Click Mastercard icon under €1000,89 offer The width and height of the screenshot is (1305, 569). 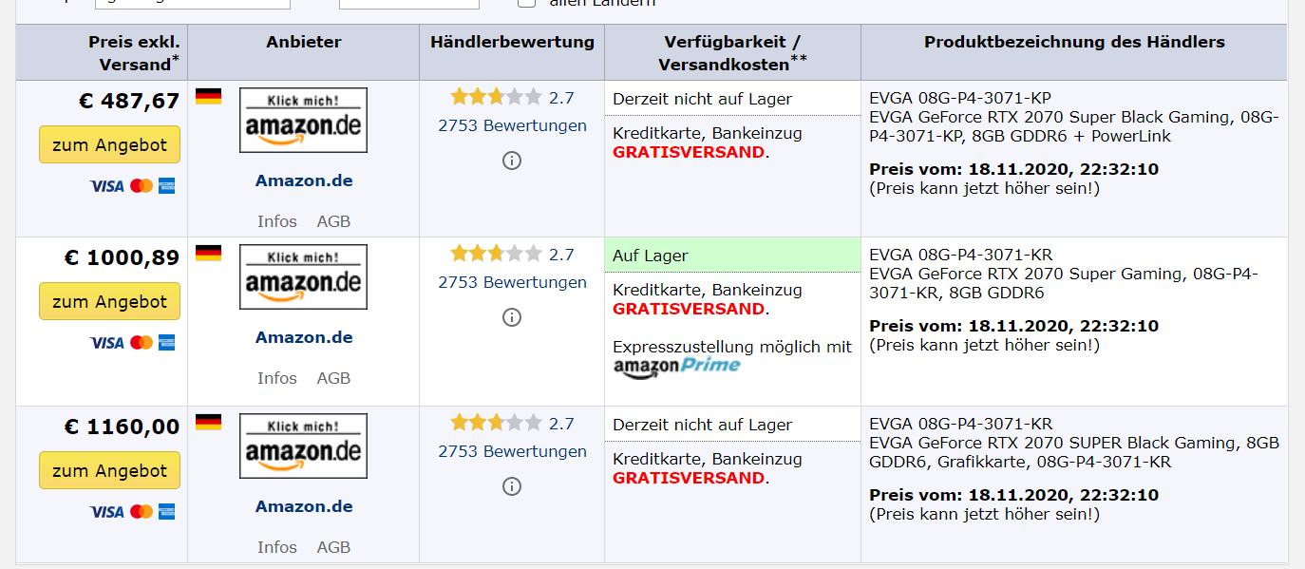(x=142, y=343)
